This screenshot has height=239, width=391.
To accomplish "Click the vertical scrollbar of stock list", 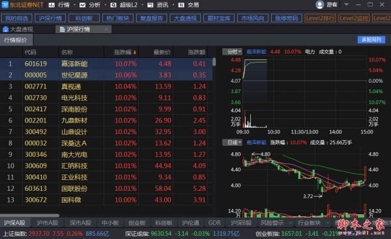I will pos(214,62).
